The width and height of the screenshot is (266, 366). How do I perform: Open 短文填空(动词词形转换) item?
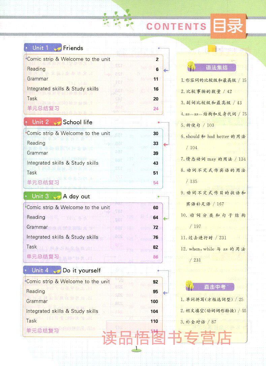pyautogui.click(x=213, y=311)
